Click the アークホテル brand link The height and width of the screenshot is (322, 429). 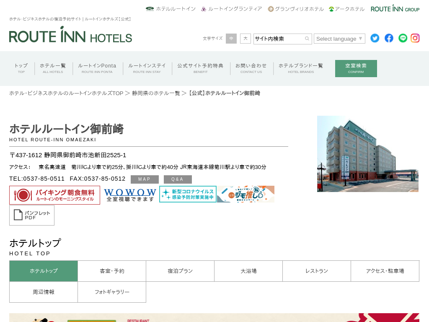coord(346,9)
